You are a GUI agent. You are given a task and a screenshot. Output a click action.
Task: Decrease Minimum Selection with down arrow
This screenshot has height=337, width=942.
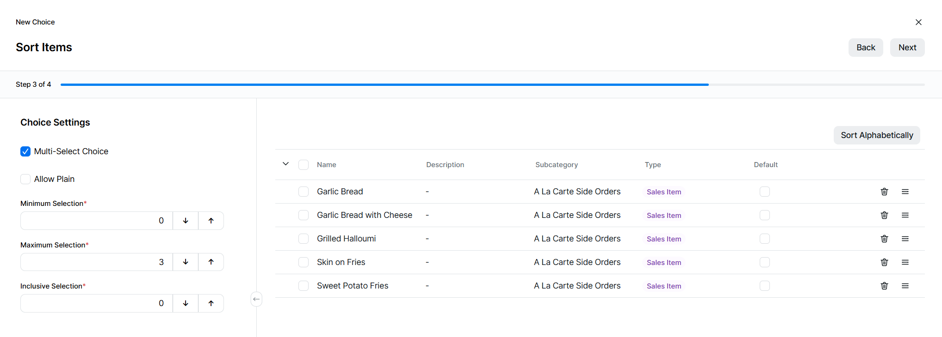186,221
